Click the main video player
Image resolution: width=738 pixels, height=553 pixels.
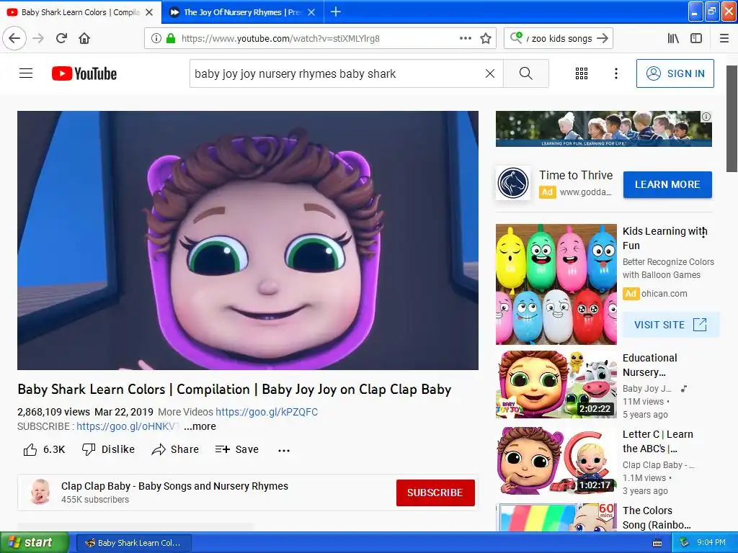[248, 240]
